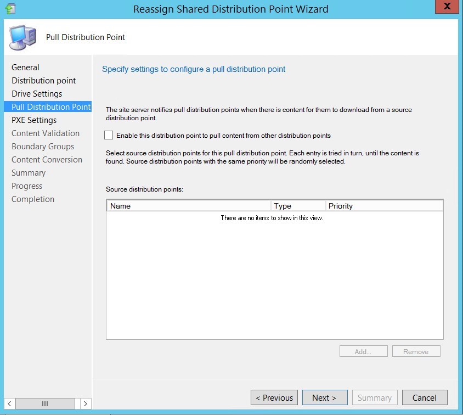The width and height of the screenshot is (463, 415).
Task: Open the Content Conversion page
Action: pos(47,159)
